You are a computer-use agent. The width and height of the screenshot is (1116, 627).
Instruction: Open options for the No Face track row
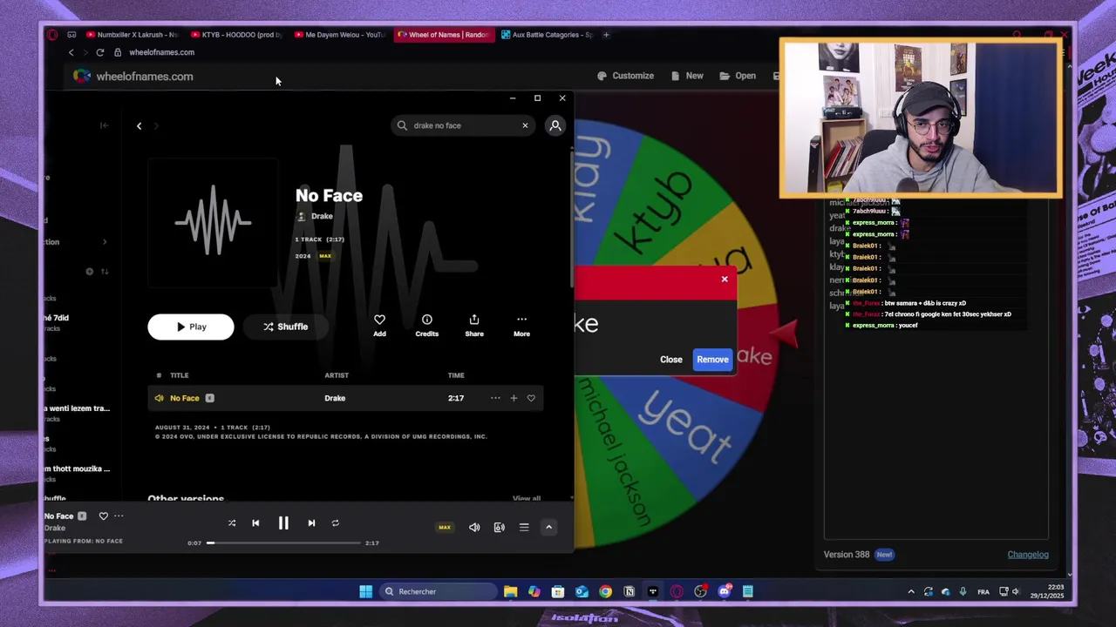[x=495, y=398]
